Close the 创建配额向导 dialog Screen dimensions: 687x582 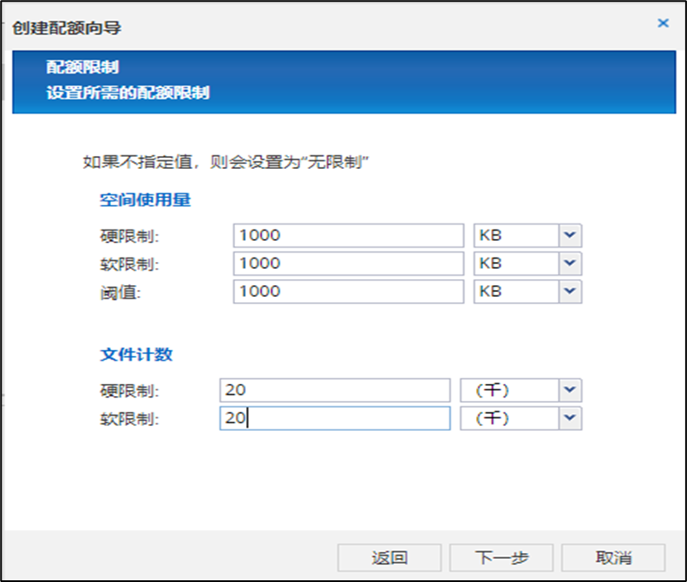662,24
